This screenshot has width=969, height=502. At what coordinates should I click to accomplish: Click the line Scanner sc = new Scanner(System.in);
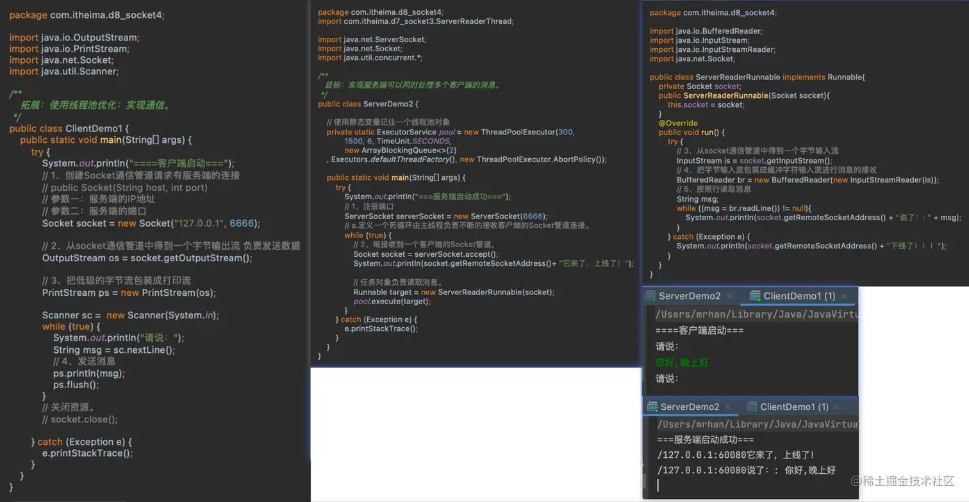[131, 315]
